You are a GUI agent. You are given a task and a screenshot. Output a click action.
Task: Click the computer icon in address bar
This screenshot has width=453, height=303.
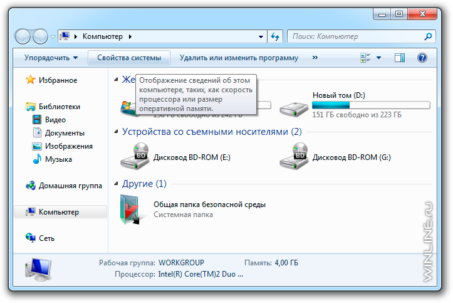coord(65,36)
